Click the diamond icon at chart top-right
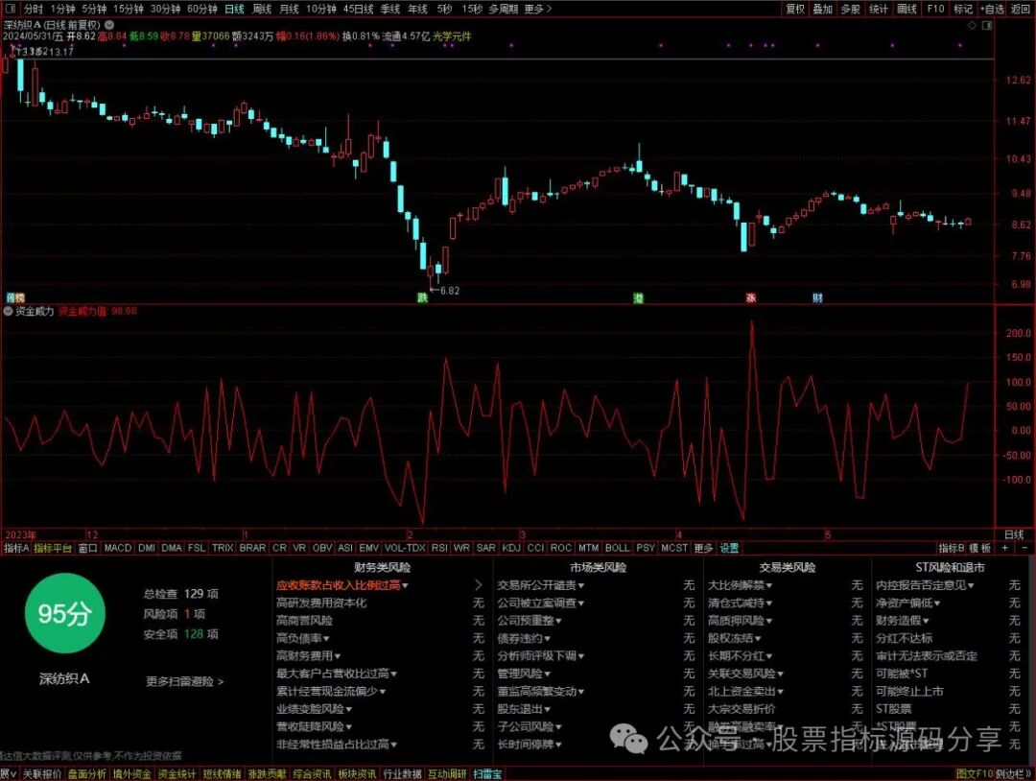Screen dimensions: 1036x781 click(972, 25)
